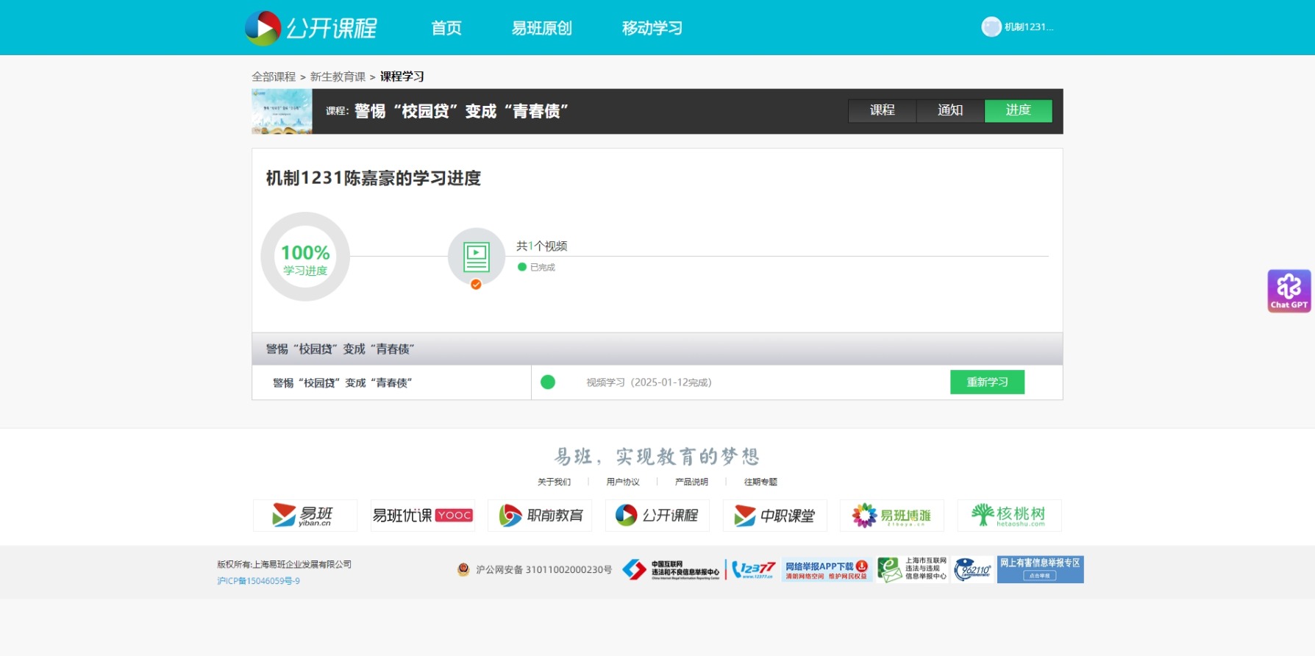Image resolution: width=1315 pixels, height=656 pixels.
Task: Open the 核桃树 partner logo
Action: click(x=1010, y=516)
